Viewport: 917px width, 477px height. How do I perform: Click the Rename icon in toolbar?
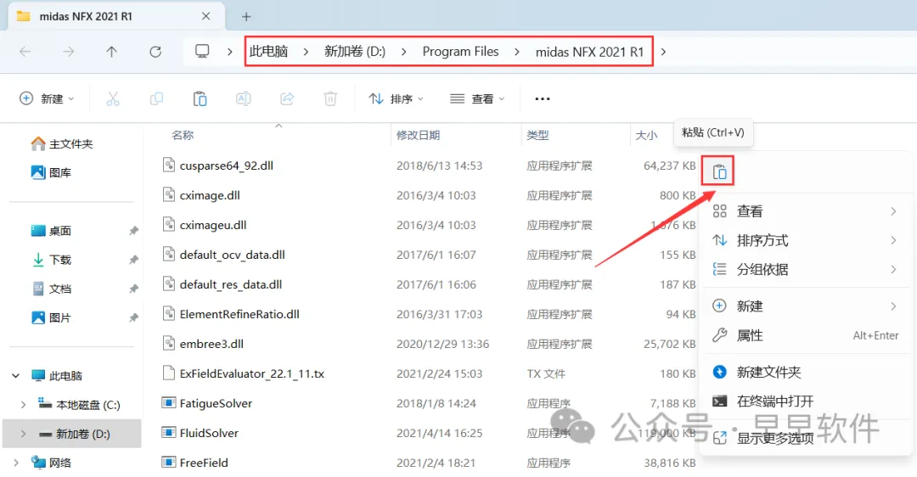click(244, 98)
